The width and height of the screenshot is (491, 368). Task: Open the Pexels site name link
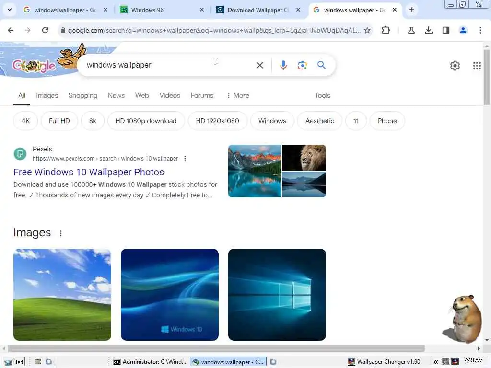click(42, 149)
